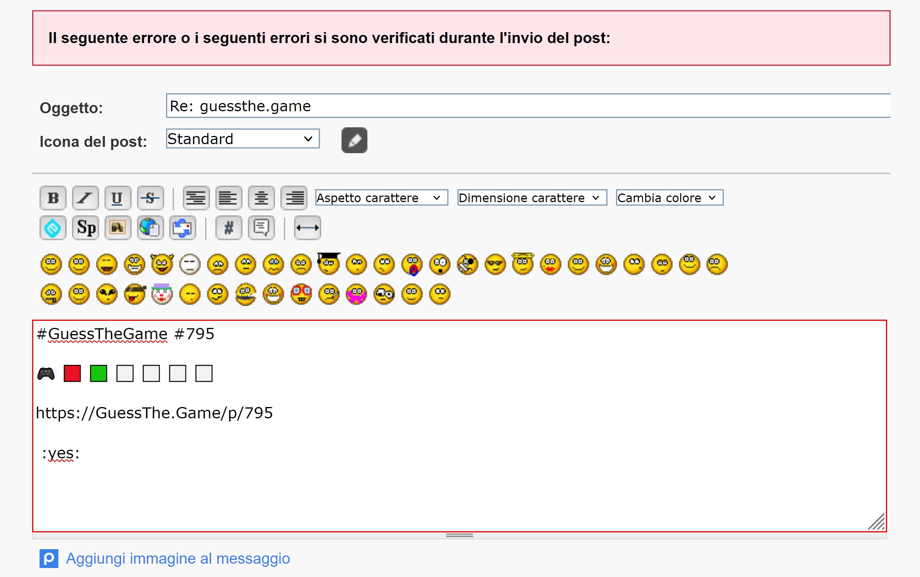Insert code tag with # button
This screenshot has height=577, width=920.
pyautogui.click(x=229, y=228)
